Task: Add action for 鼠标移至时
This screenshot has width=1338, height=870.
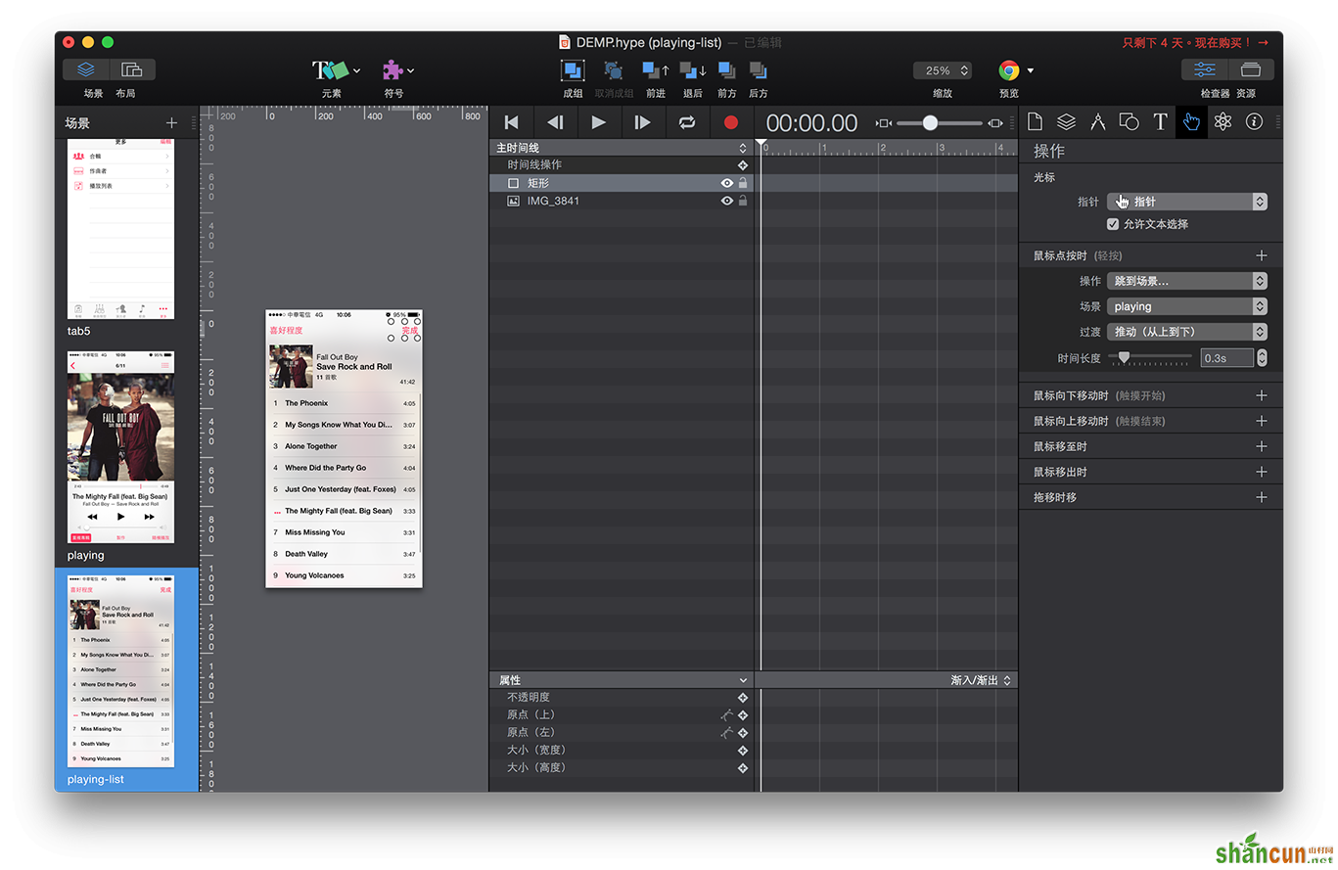Action: pyautogui.click(x=1261, y=446)
